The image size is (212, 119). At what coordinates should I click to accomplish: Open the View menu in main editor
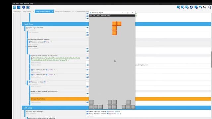(x=21, y=4)
